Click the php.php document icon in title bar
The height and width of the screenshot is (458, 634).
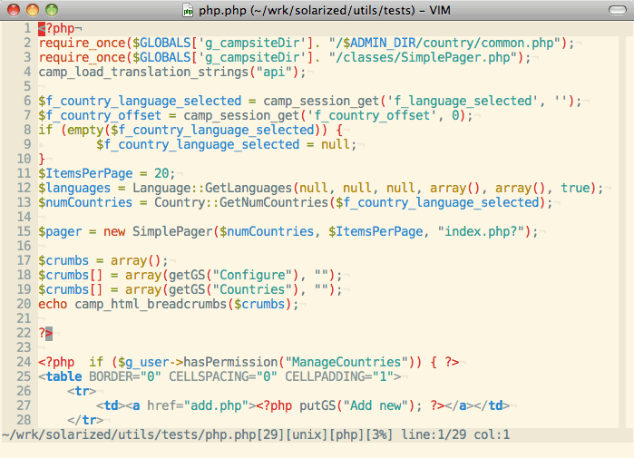click(x=188, y=10)
